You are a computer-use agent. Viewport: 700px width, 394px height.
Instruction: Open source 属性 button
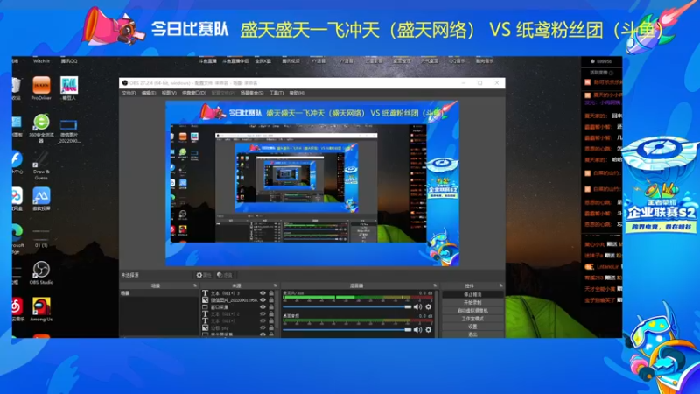click(204, 275)
